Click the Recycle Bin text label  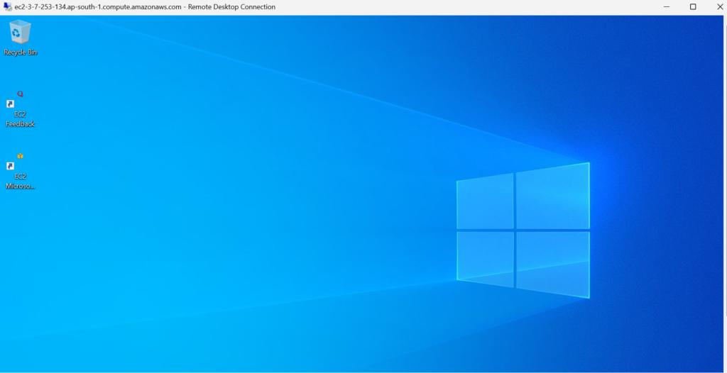[x=20, y=52]
